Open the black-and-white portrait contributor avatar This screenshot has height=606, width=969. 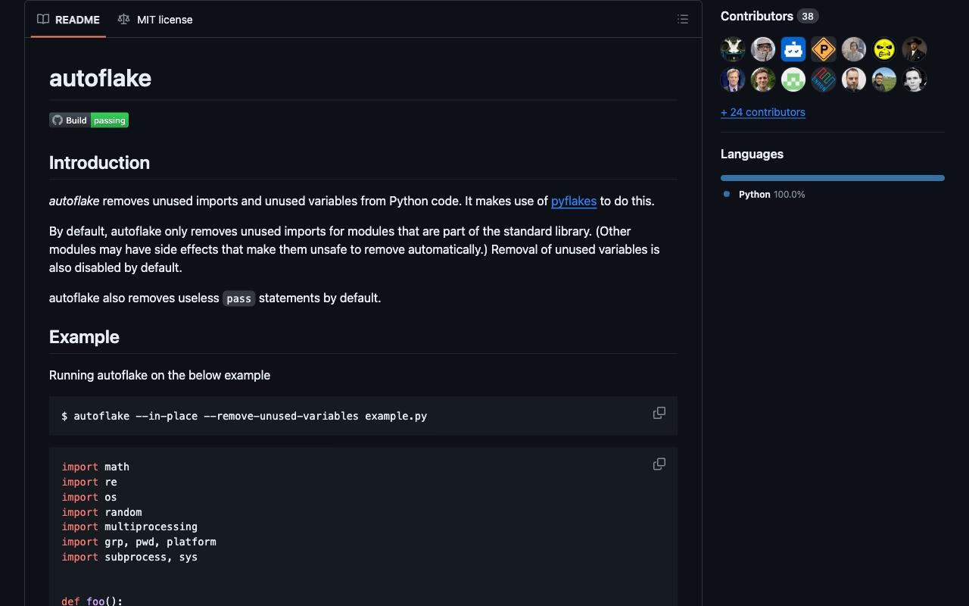click(x=914, y=80)
